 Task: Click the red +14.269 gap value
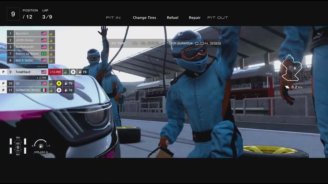coord(55,72)
